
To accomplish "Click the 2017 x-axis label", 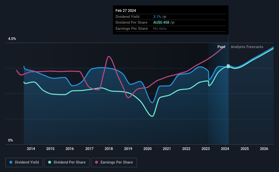I will point(89,149).
